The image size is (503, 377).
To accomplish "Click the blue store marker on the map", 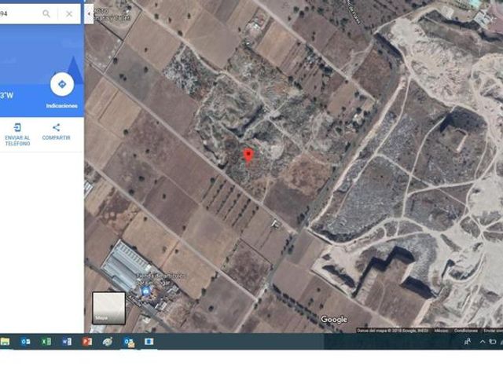I will pyautogui.click(x=145, y=291).
